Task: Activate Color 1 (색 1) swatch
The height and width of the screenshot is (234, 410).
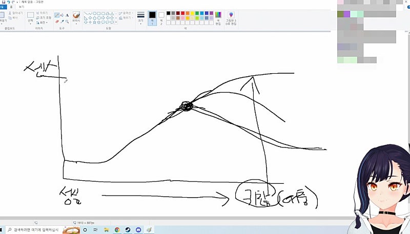Action: pos(152,17)
